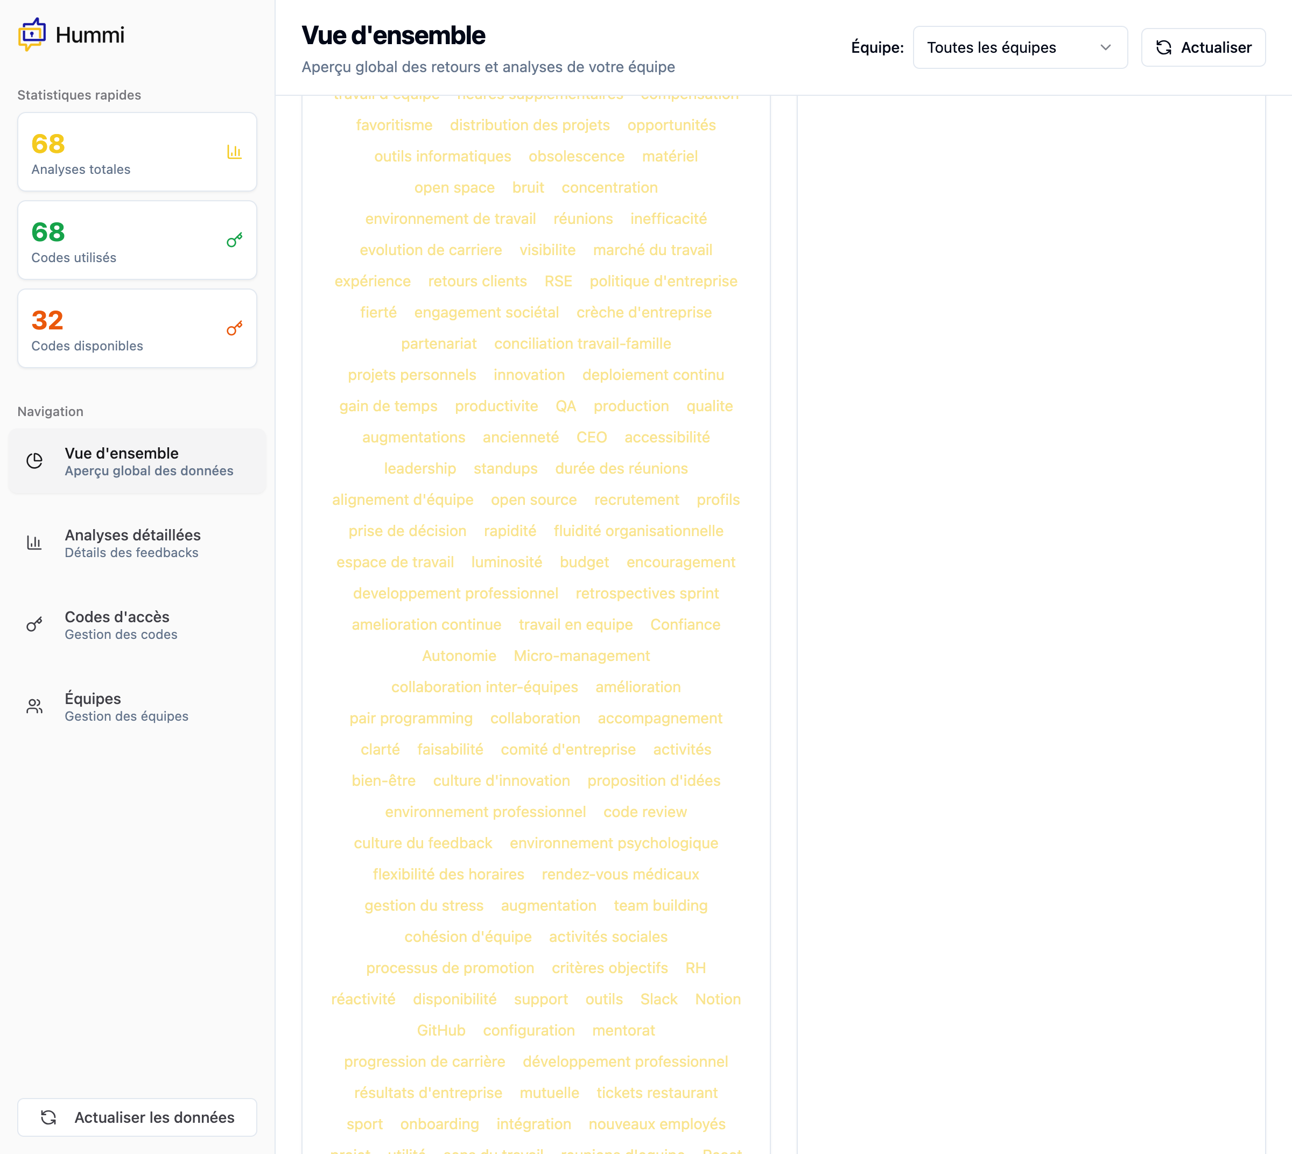Click the bar chart icon beside Analyses détaillées

click(x=35, y=543)
